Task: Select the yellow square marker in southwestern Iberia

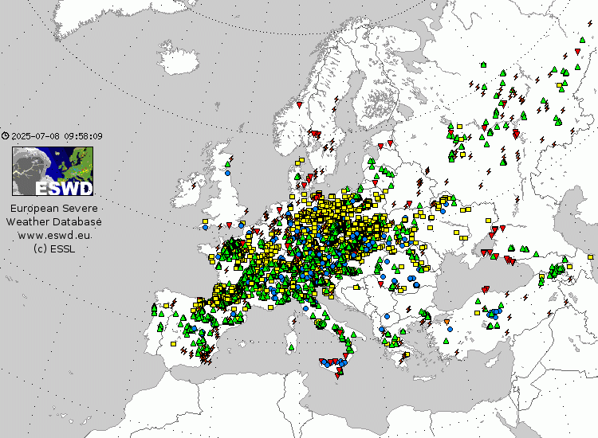Action: pos(174,344)
